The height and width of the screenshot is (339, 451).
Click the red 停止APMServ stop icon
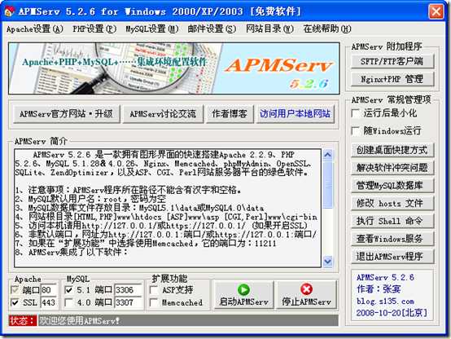[x=306, y=289]
